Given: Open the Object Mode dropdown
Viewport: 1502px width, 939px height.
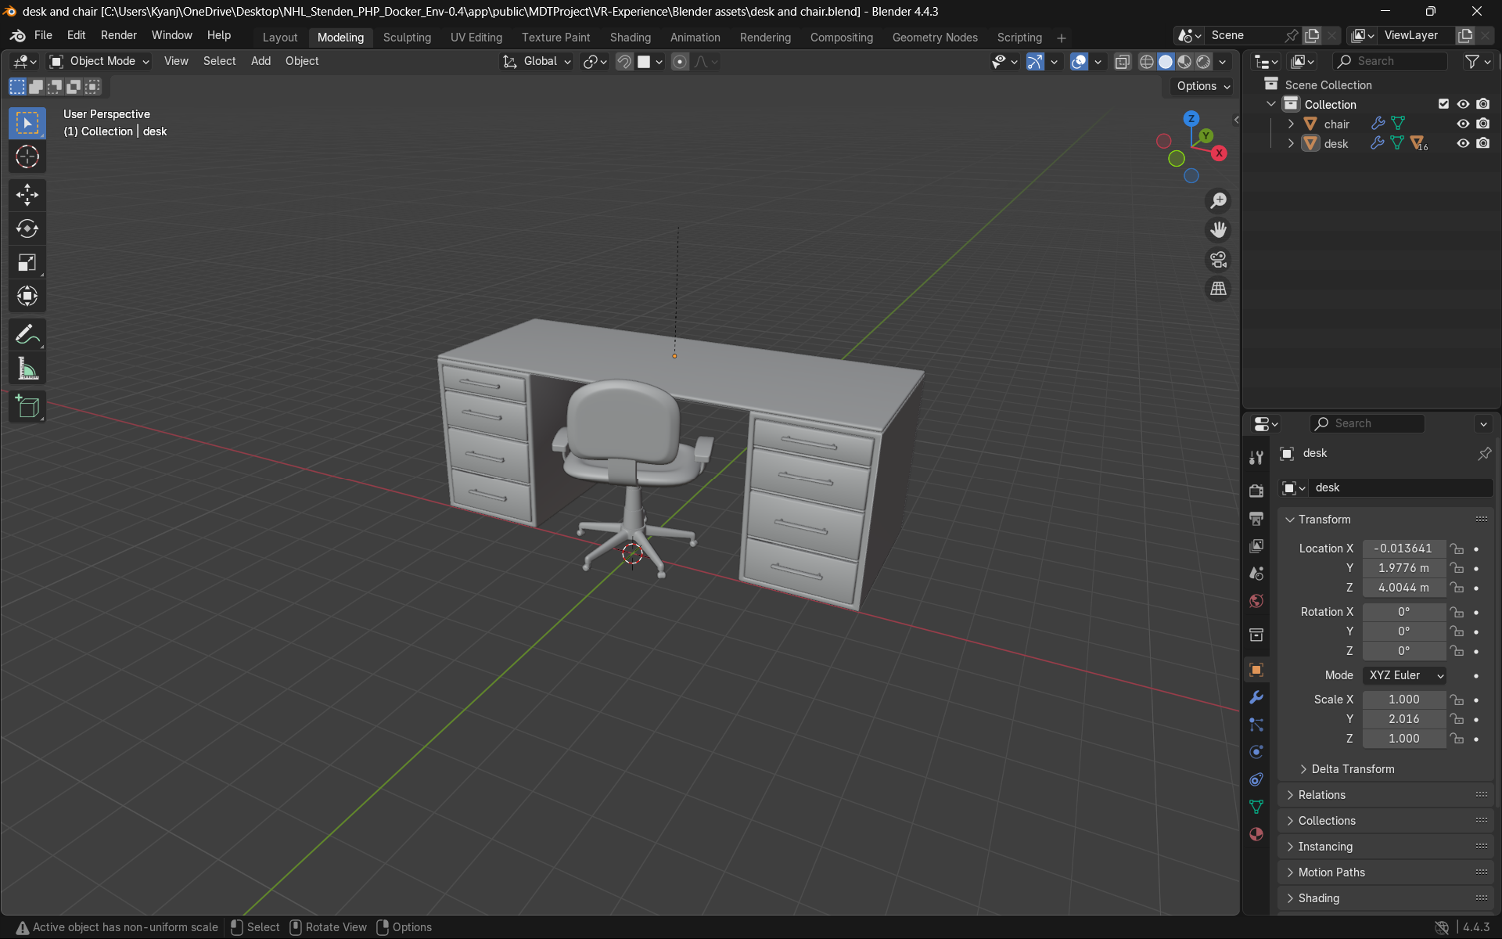Looking at the screenshot, I should [99, 61].
